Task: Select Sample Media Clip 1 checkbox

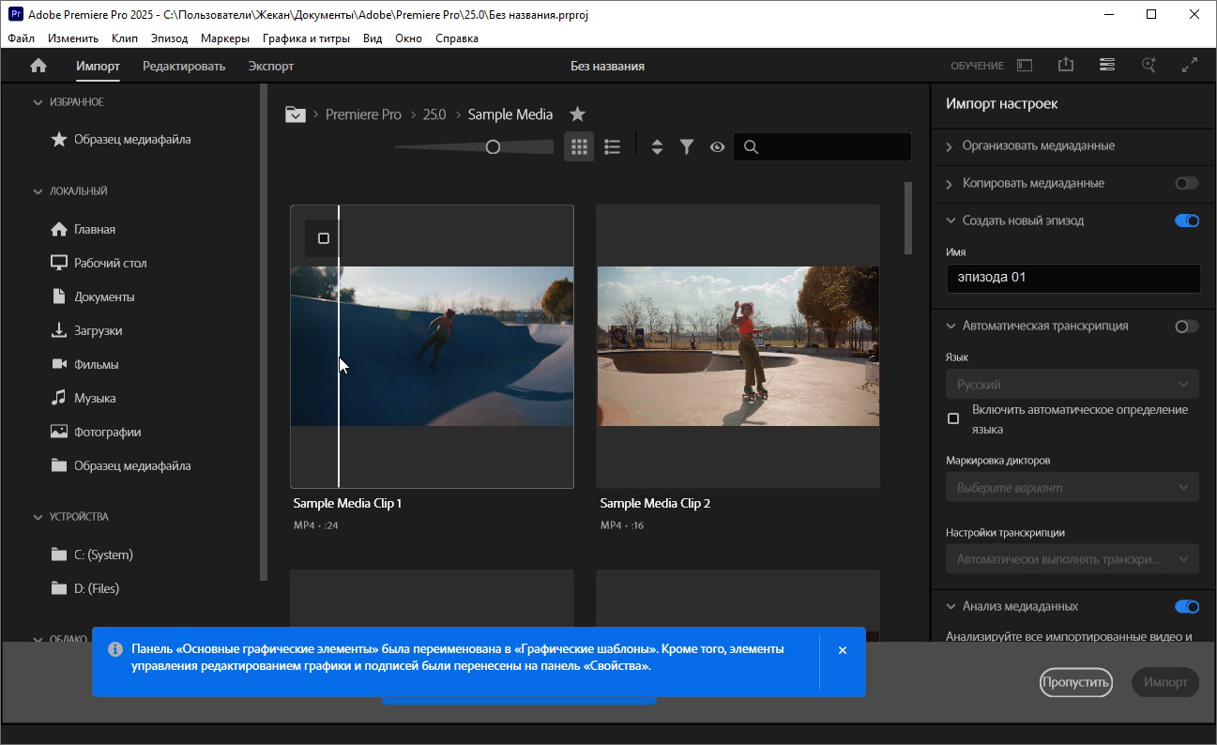Action: [324, 238]
